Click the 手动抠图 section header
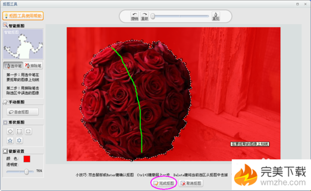 click(14, 102)
